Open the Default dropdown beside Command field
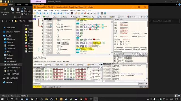 (143, 84)
